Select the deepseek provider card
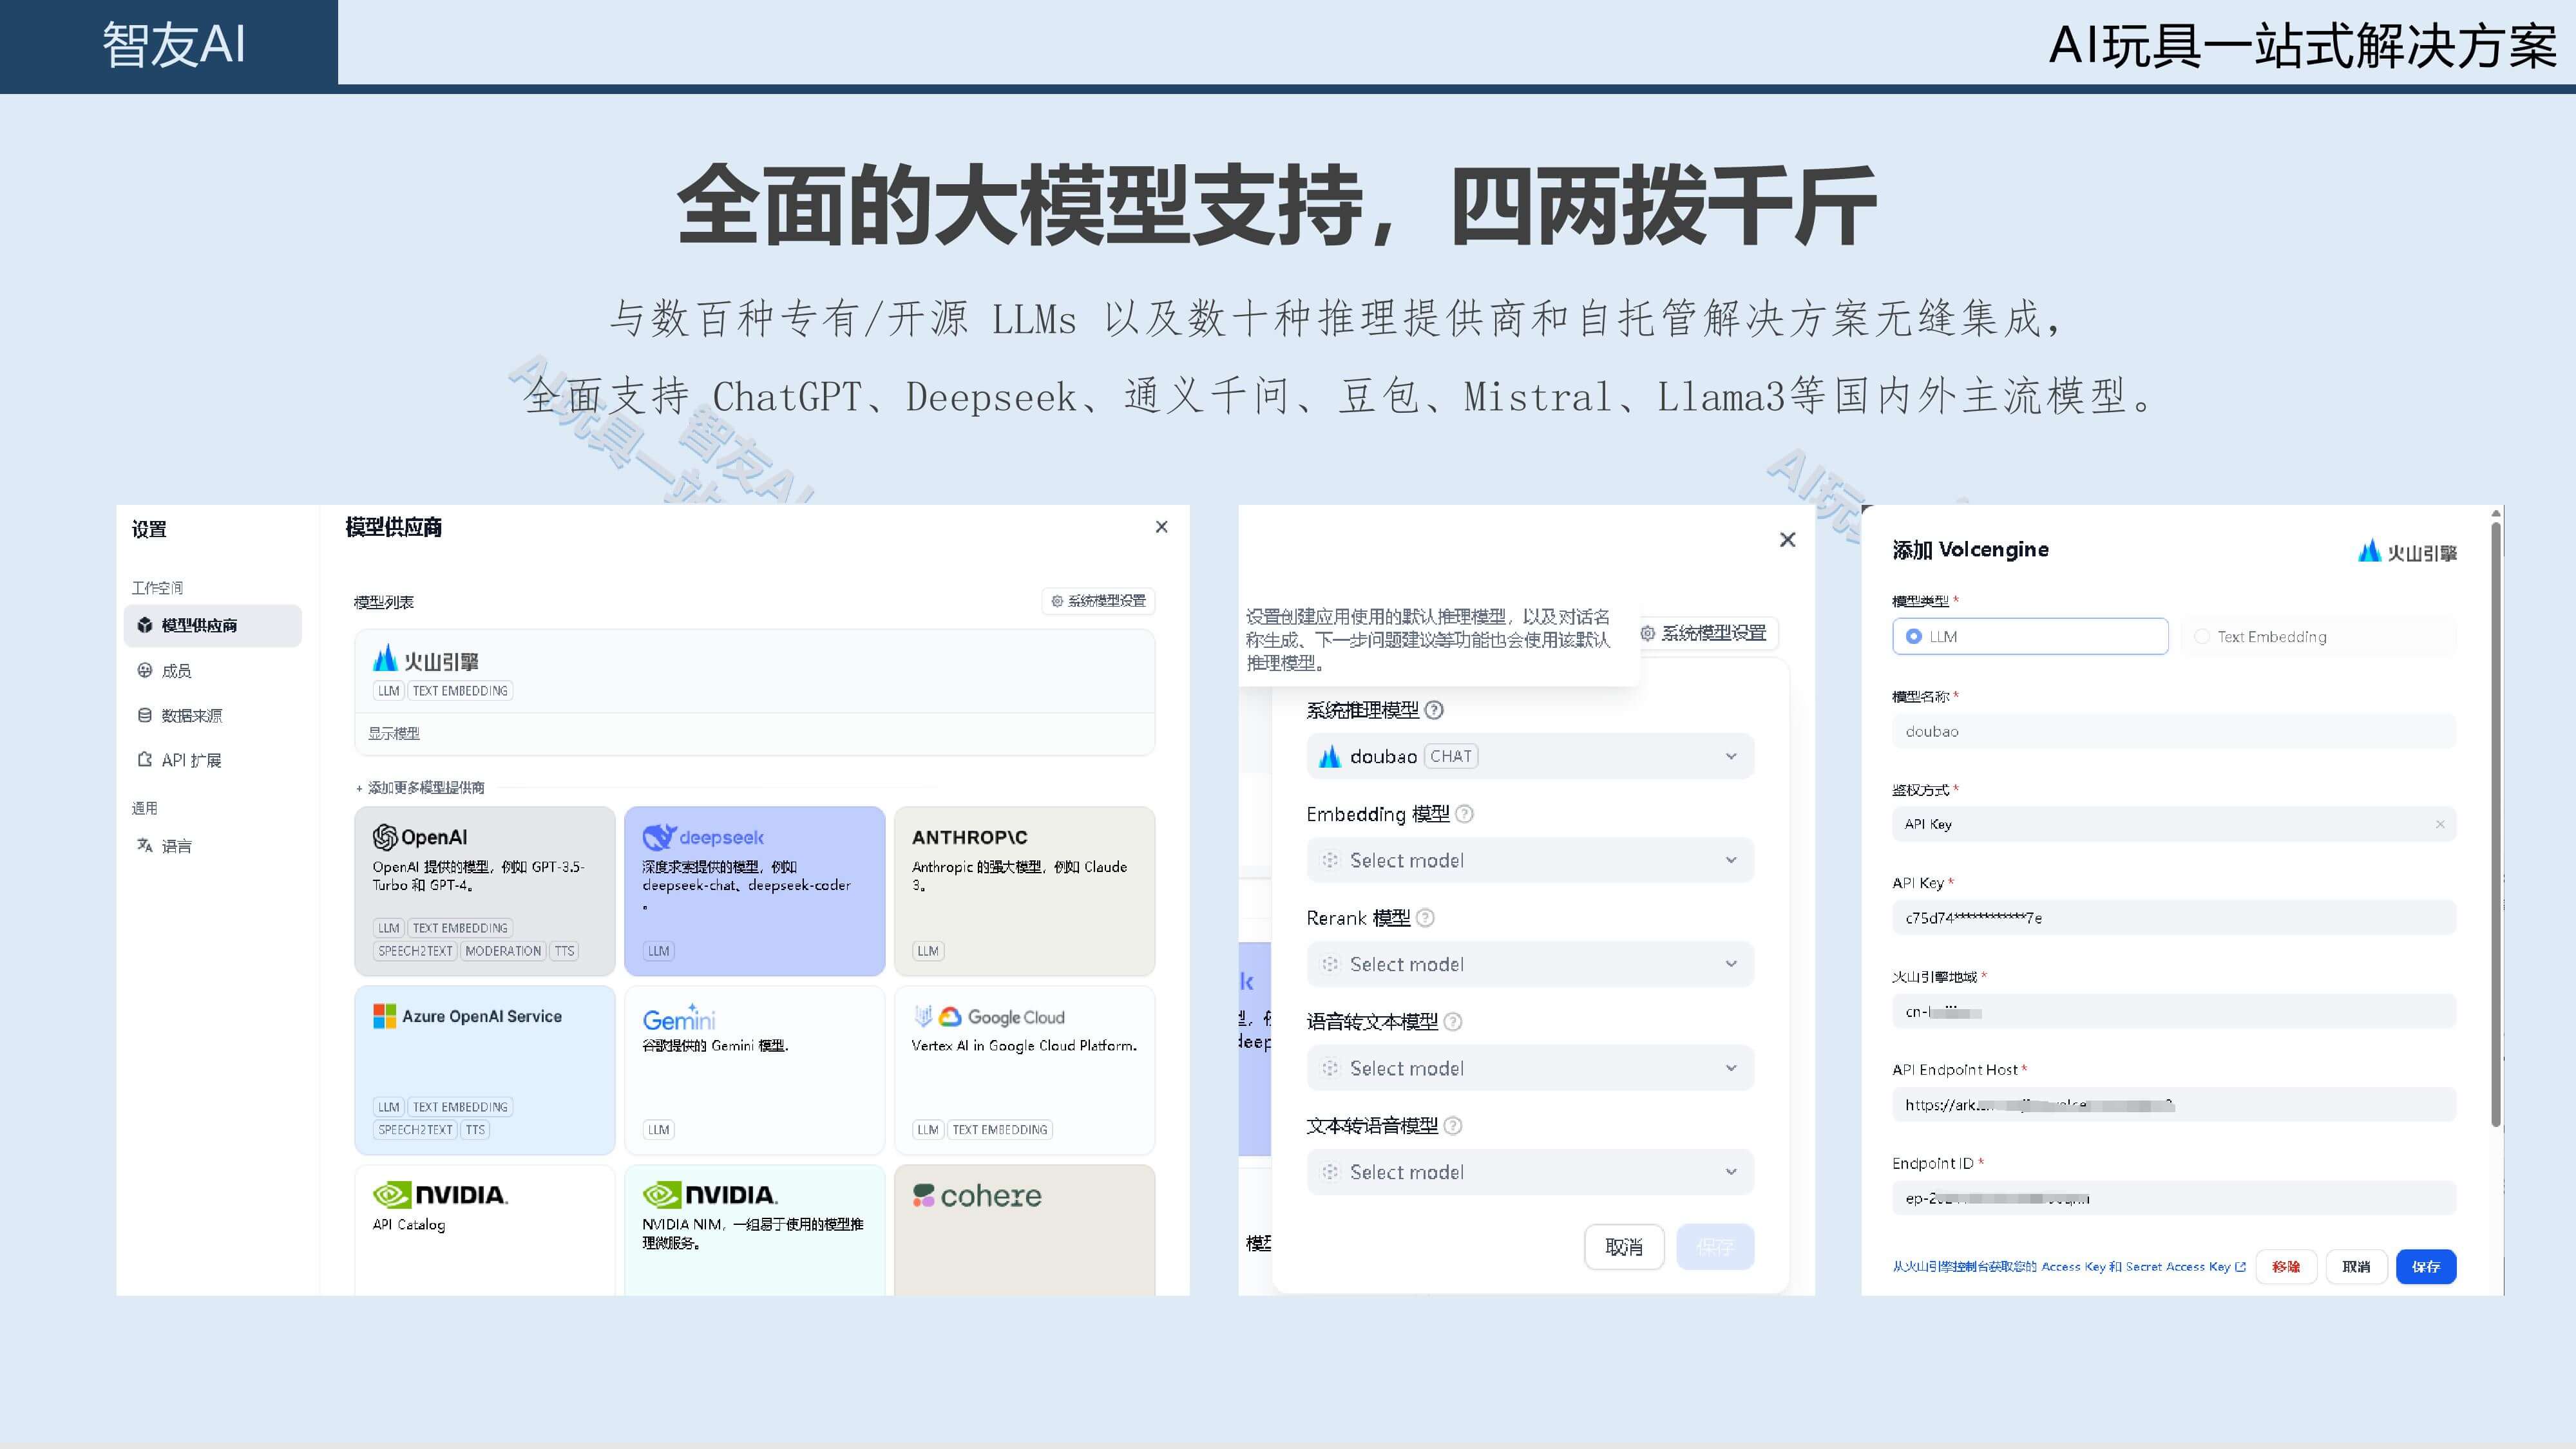 (755, 891)
